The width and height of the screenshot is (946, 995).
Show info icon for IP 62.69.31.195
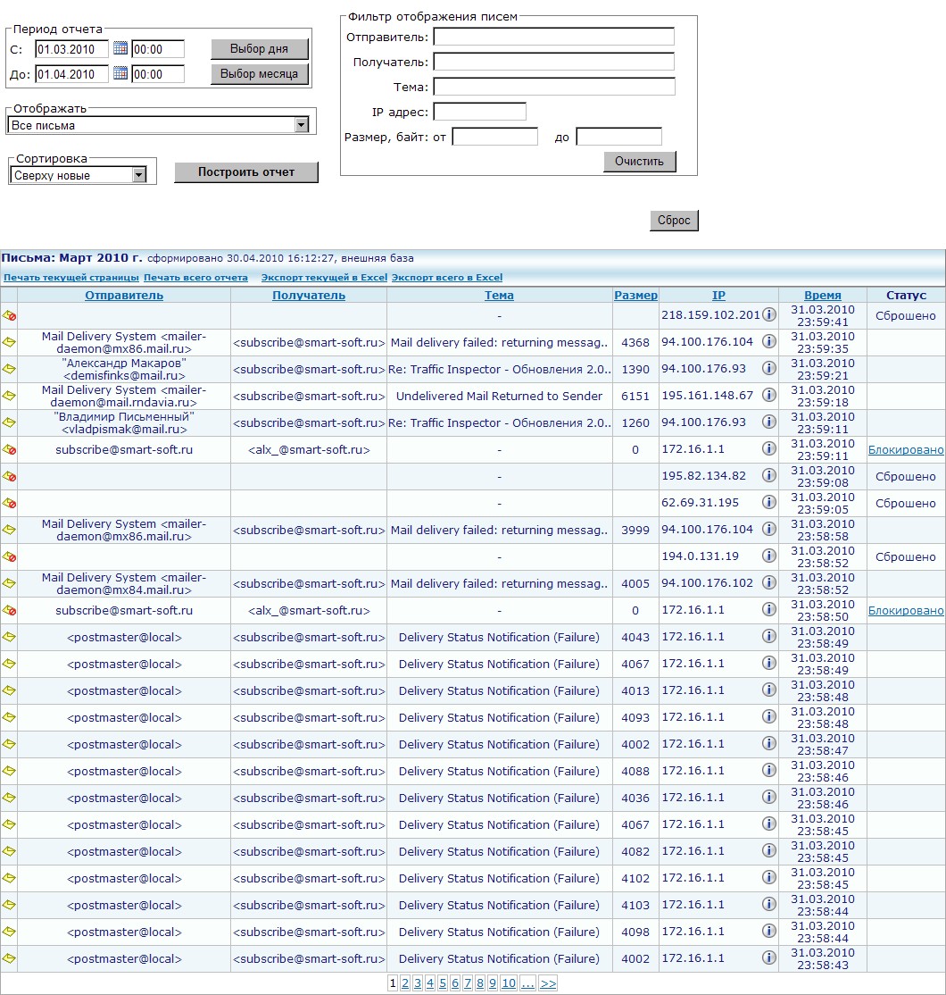click(x=769, y=502)
